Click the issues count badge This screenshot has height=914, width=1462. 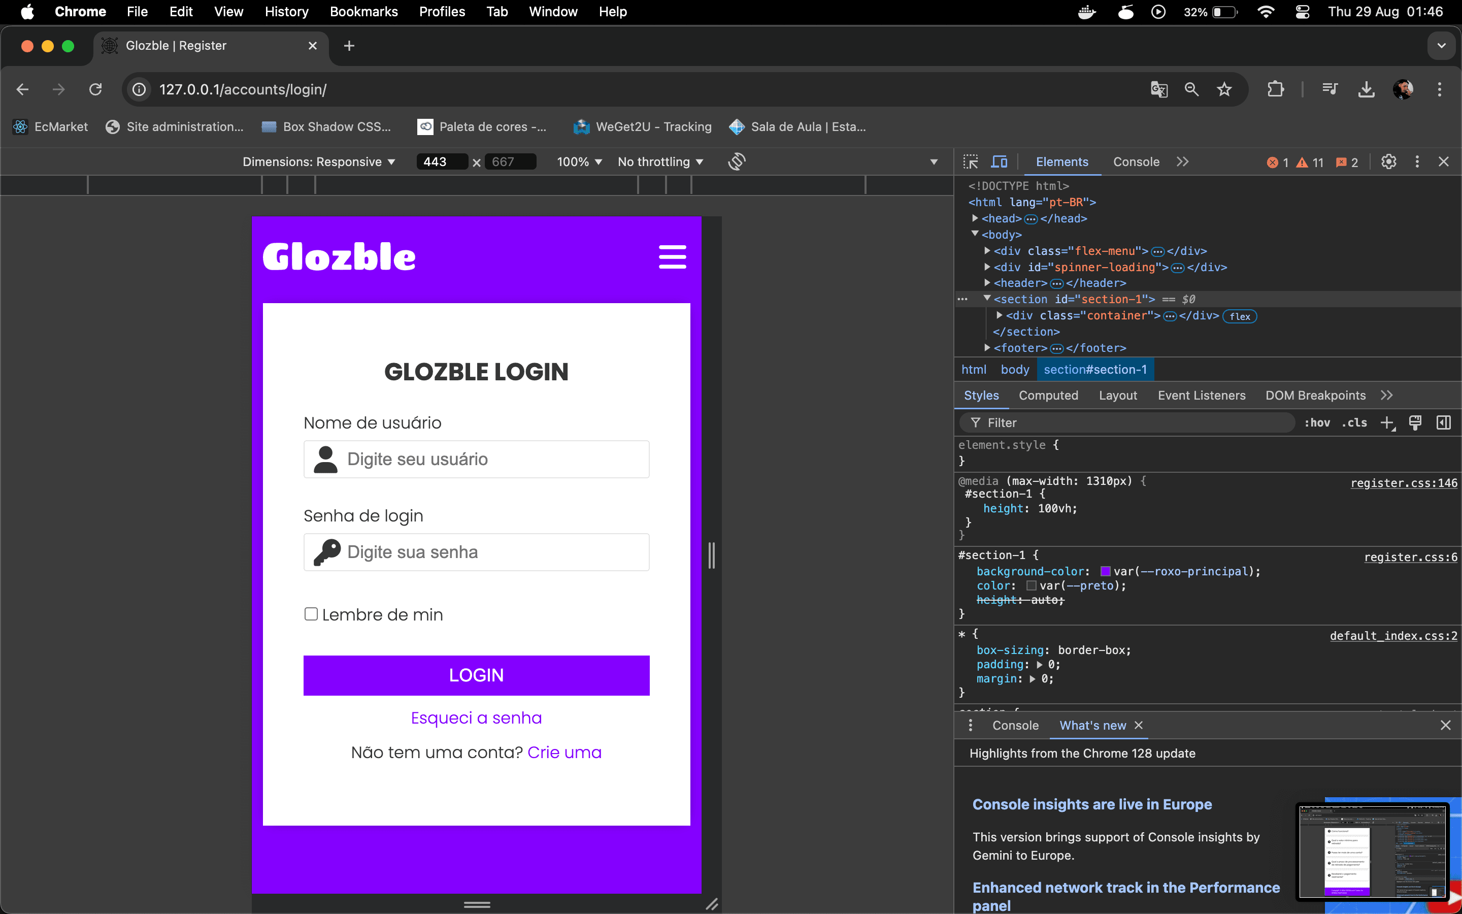coord(1347,162)
